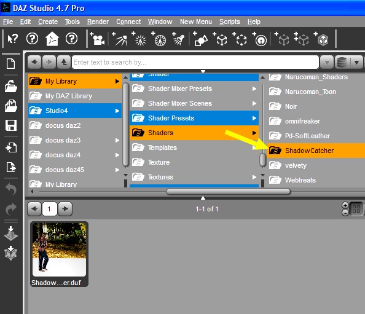Create a new spotlight

(x=179, y=39)
